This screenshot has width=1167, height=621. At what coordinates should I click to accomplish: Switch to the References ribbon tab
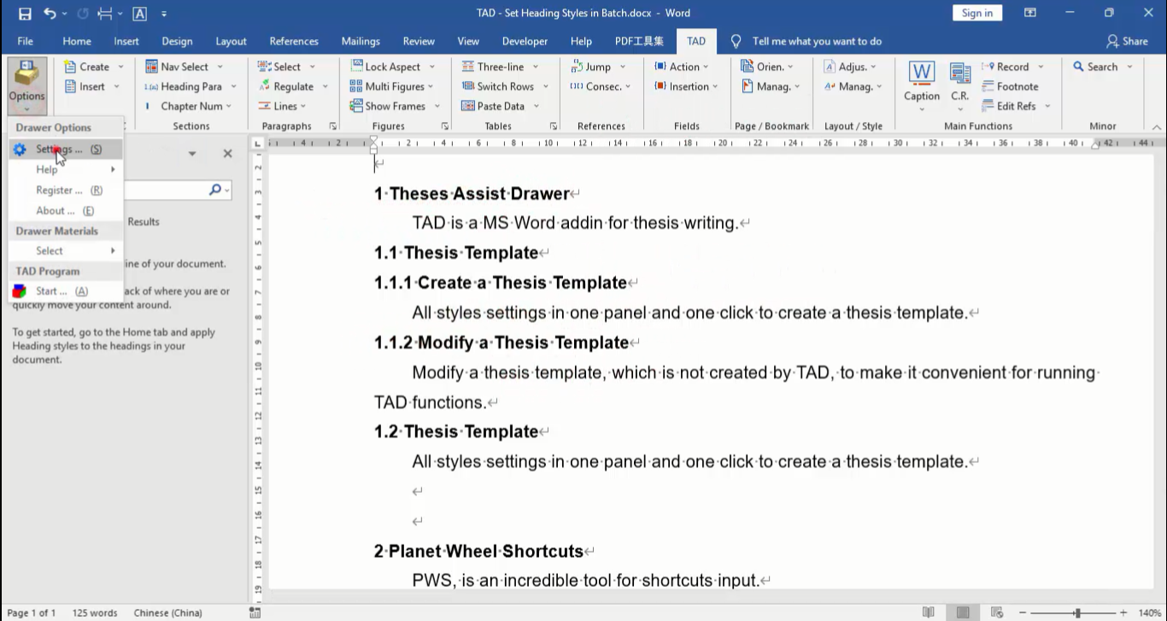pyautogui.click(x=294, y=41)
